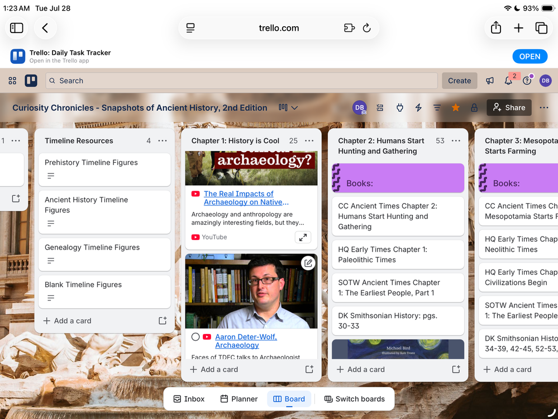Open the board menu three dots

click(544, 107)
